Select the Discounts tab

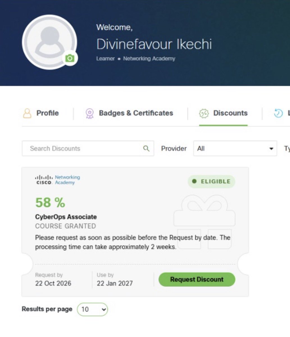click(223, 113)
